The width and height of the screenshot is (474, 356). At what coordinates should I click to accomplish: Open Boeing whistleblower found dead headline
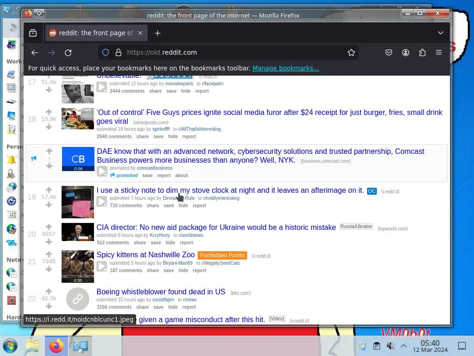click(x=161, y=292)
